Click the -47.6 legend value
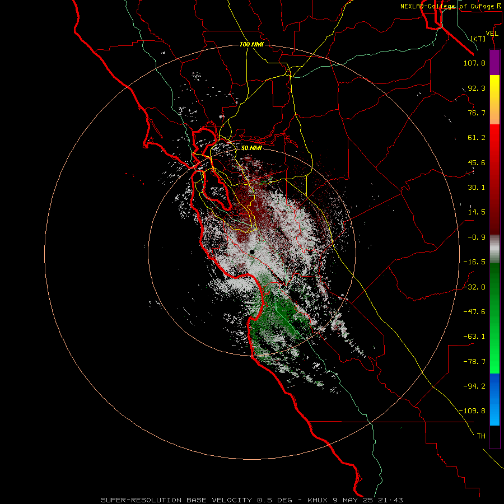The height and width of the screenshot is (504, 504). click(474, 312)
